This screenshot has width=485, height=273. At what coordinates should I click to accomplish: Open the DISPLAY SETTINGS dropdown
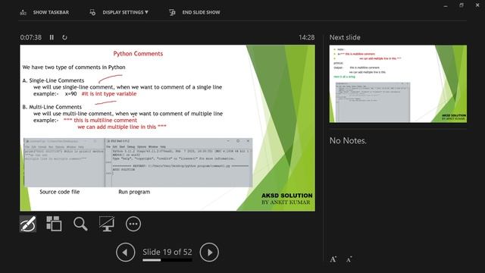(x=125, y=12)
